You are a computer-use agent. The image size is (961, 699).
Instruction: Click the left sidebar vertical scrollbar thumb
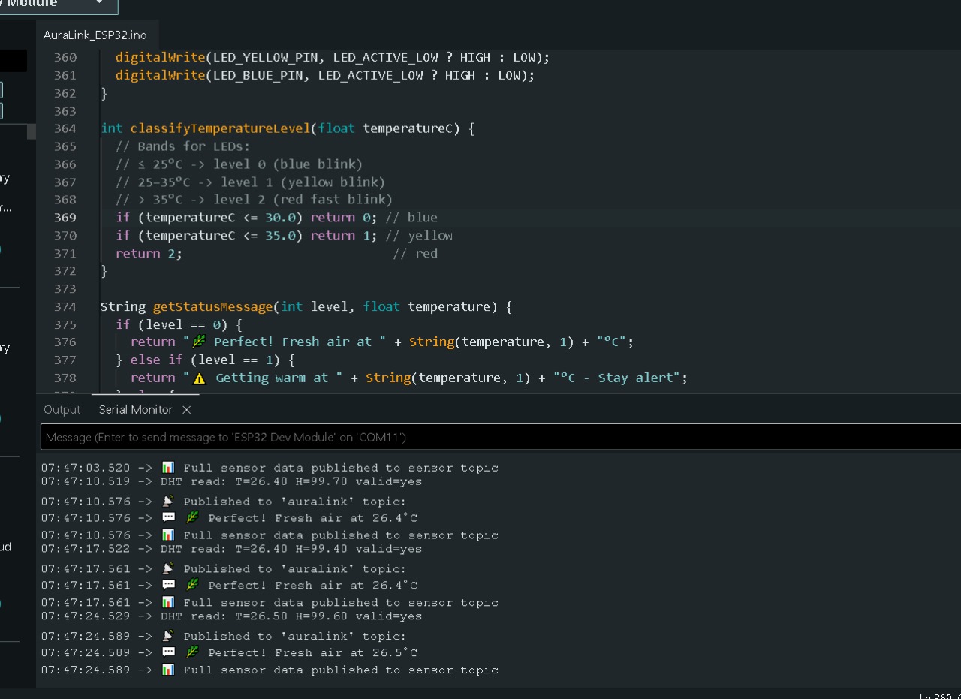(x=32, y=132)
